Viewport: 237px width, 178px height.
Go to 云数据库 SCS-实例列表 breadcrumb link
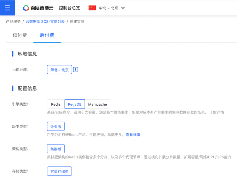point(45,22)
